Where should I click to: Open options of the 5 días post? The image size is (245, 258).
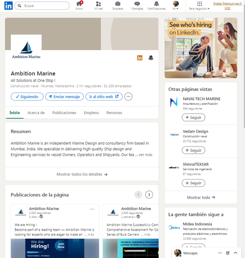point(92,209)
